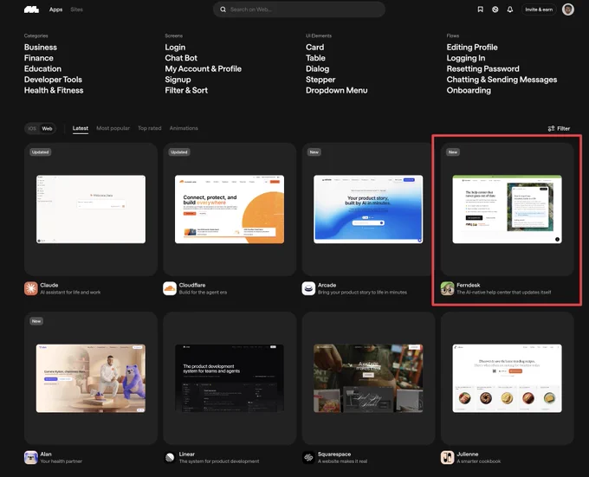This screenshot has height=477, width=589.
Task: Open the Signup screens link
Action: click(178, 80)
